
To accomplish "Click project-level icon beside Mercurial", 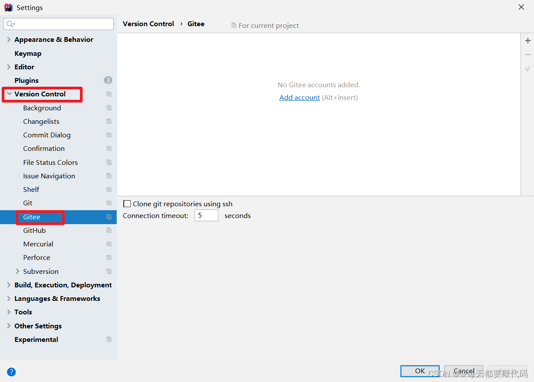I will [x=109, y=244].
